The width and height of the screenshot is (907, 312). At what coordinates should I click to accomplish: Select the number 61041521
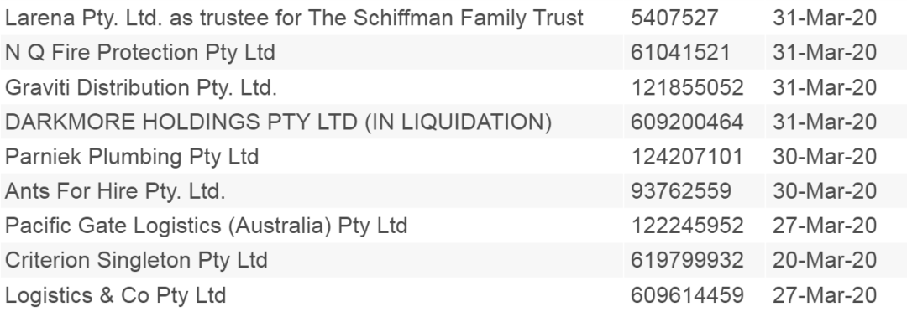point(681,53)
